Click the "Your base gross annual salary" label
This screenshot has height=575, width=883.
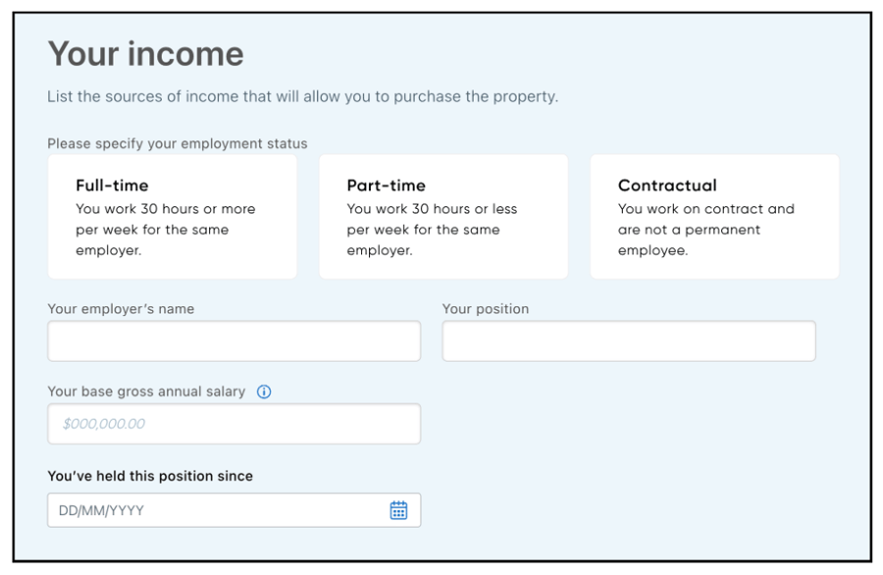coord(146,392)
